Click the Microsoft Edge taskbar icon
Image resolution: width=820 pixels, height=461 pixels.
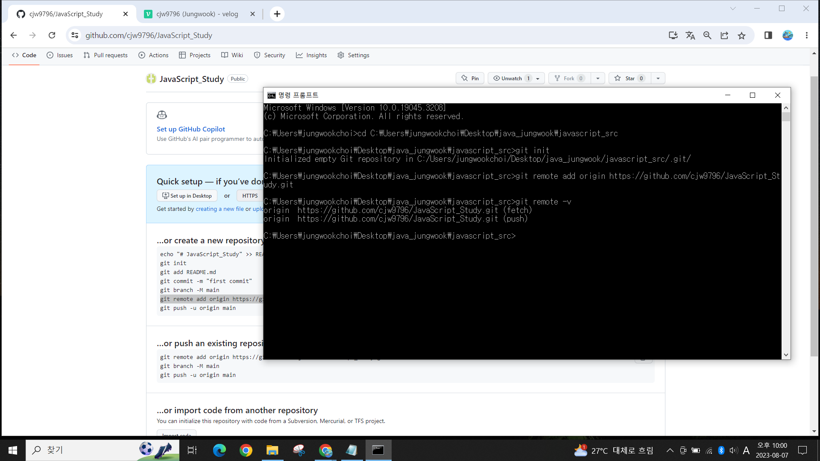(219, 450)
